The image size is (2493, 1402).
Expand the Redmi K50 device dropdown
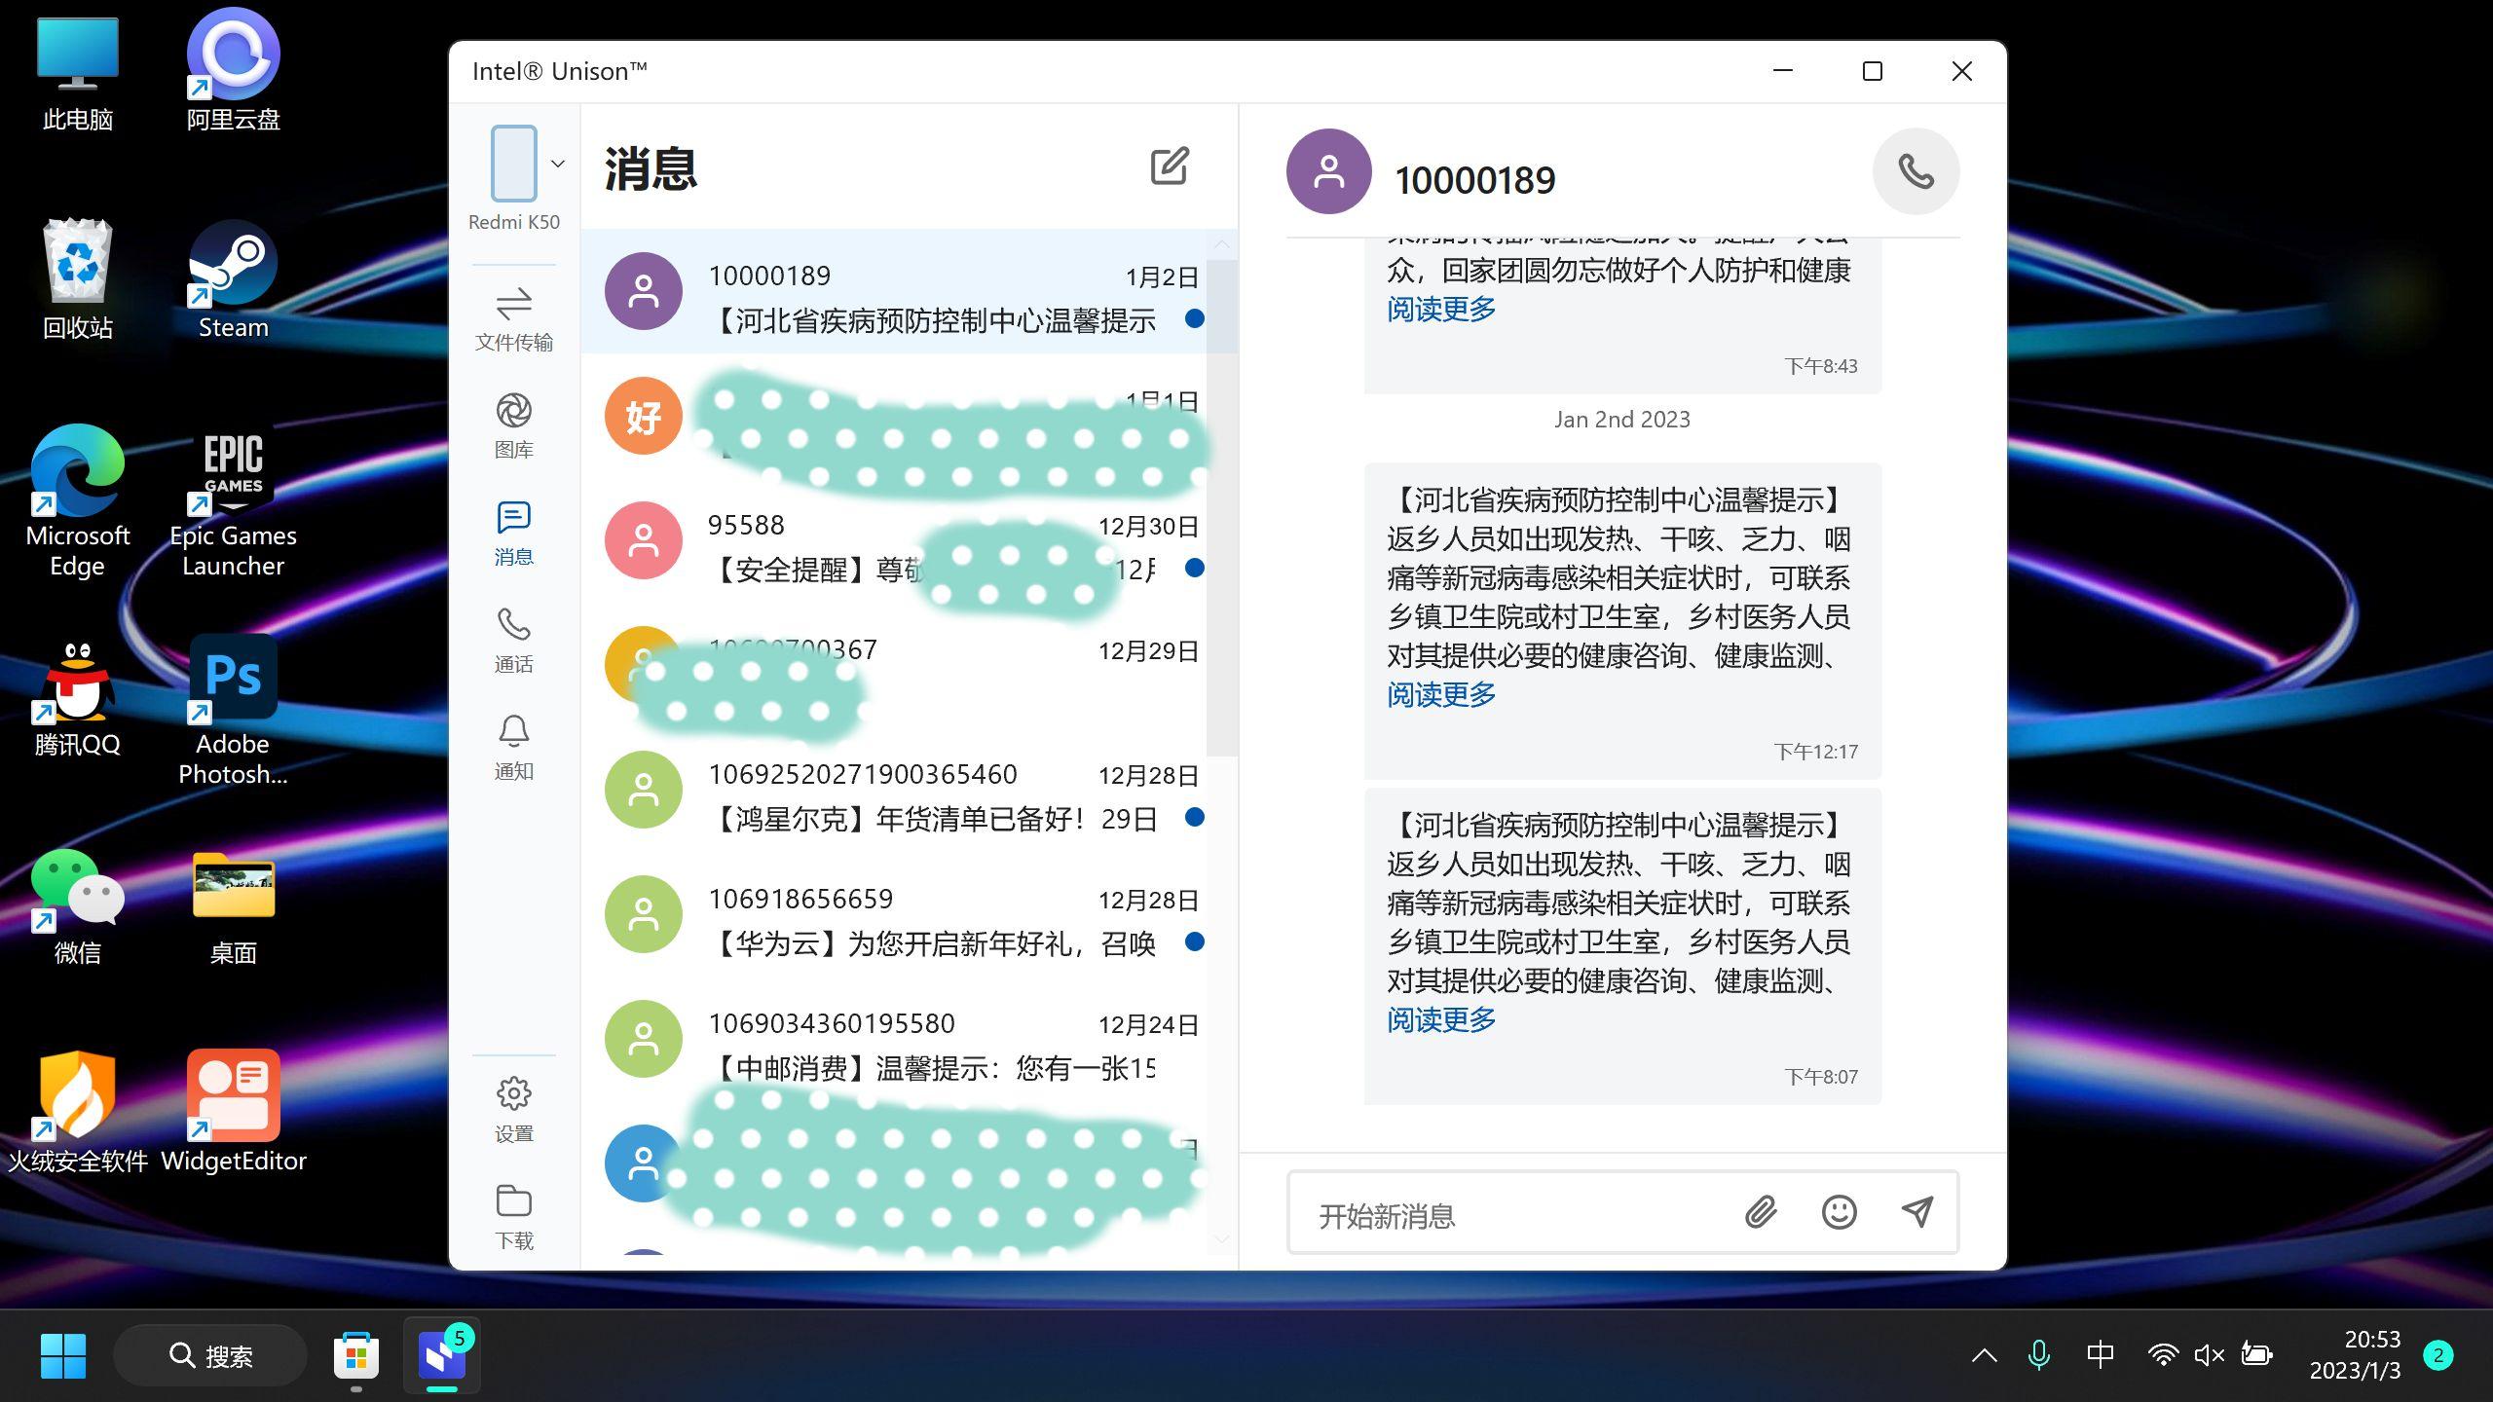[x=558, y=164]
